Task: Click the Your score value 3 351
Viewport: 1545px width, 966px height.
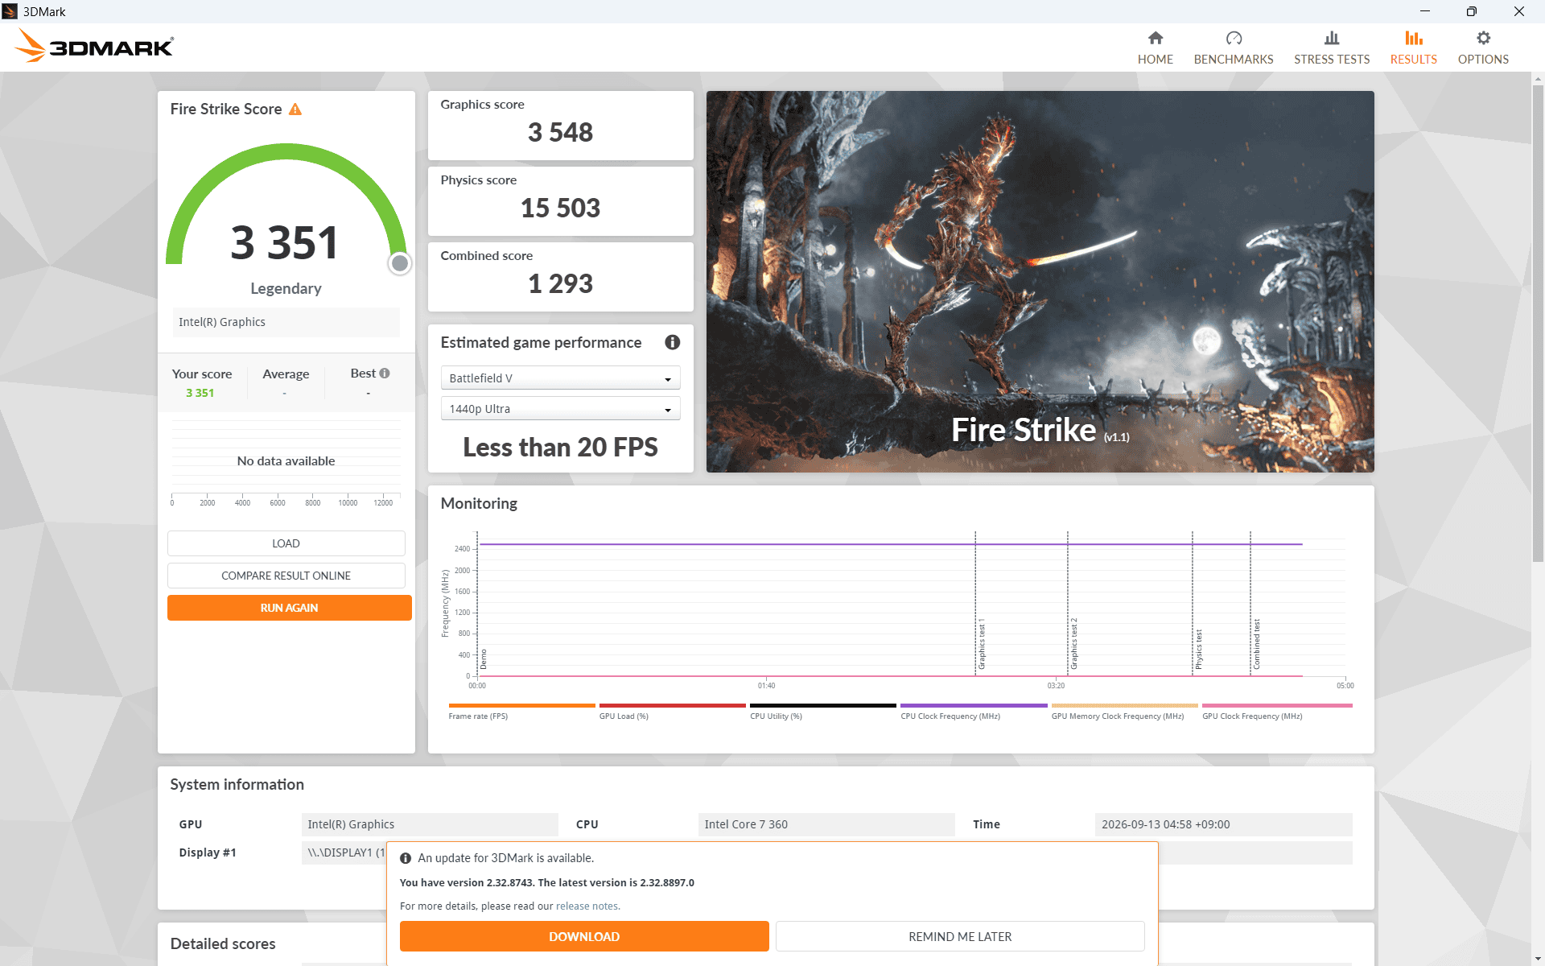Action: click(x=200, y=393)
